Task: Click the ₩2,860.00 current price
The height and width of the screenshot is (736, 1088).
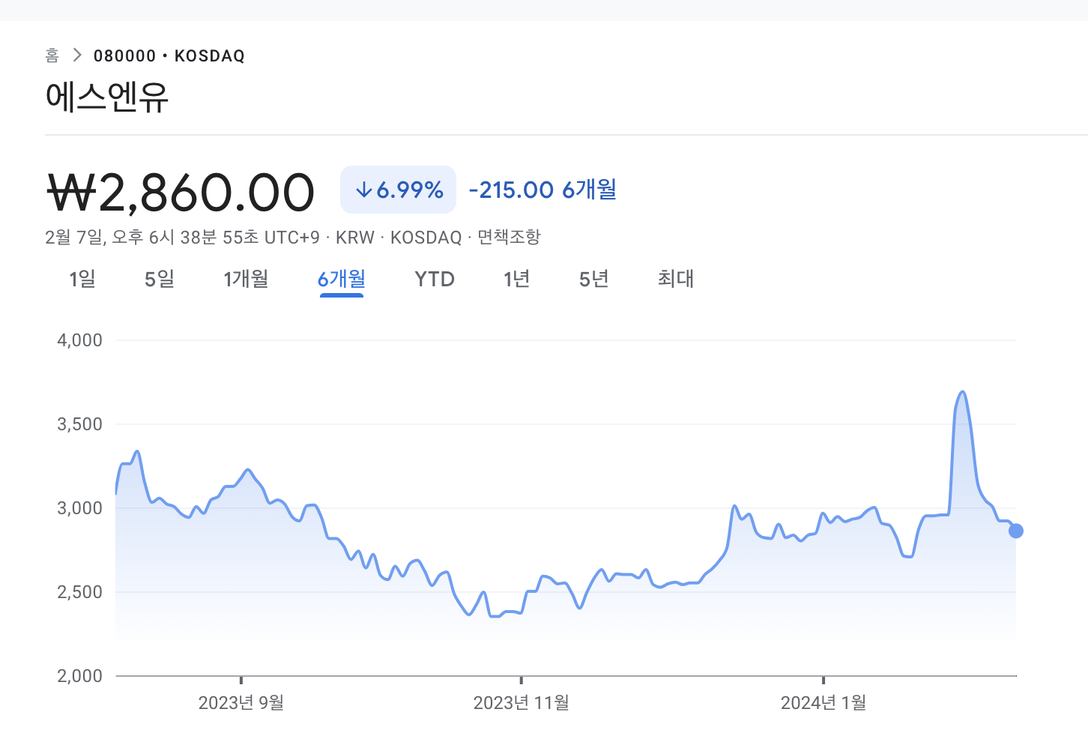Action: point(181,192)
